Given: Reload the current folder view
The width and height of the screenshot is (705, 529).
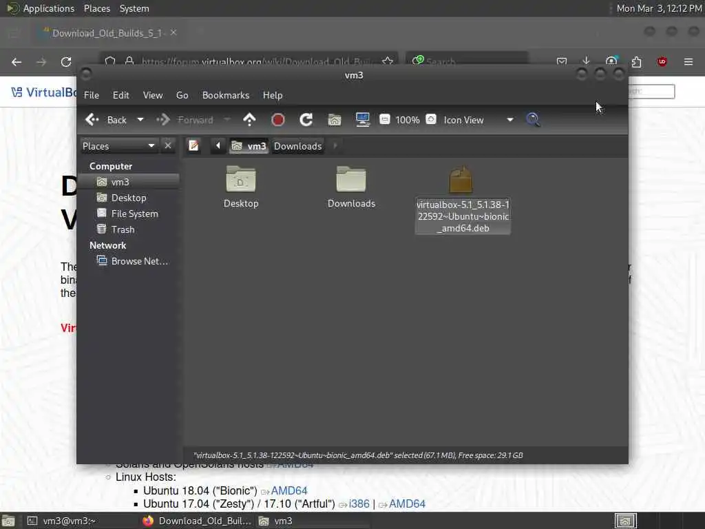Looking at the screenshot, I should pyautogui.click(x=306, y=120).
